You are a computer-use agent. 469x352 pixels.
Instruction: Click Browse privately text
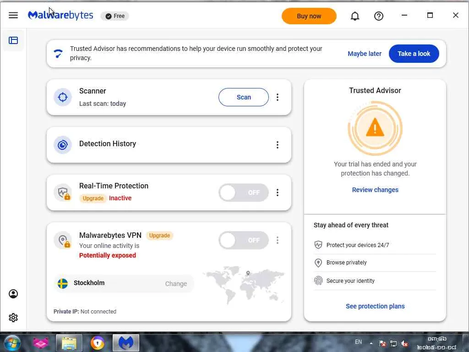[x=346, y=263]
